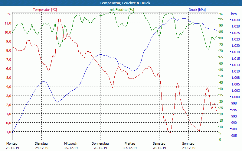Click '11,0' on the temperature axis
This screenshot has height=151, width=242.
tap(8, 23)
